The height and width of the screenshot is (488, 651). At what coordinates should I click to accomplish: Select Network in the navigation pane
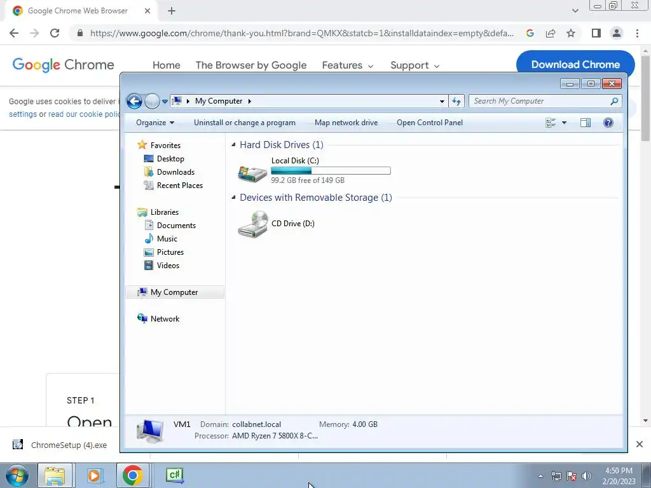(165, 319)
